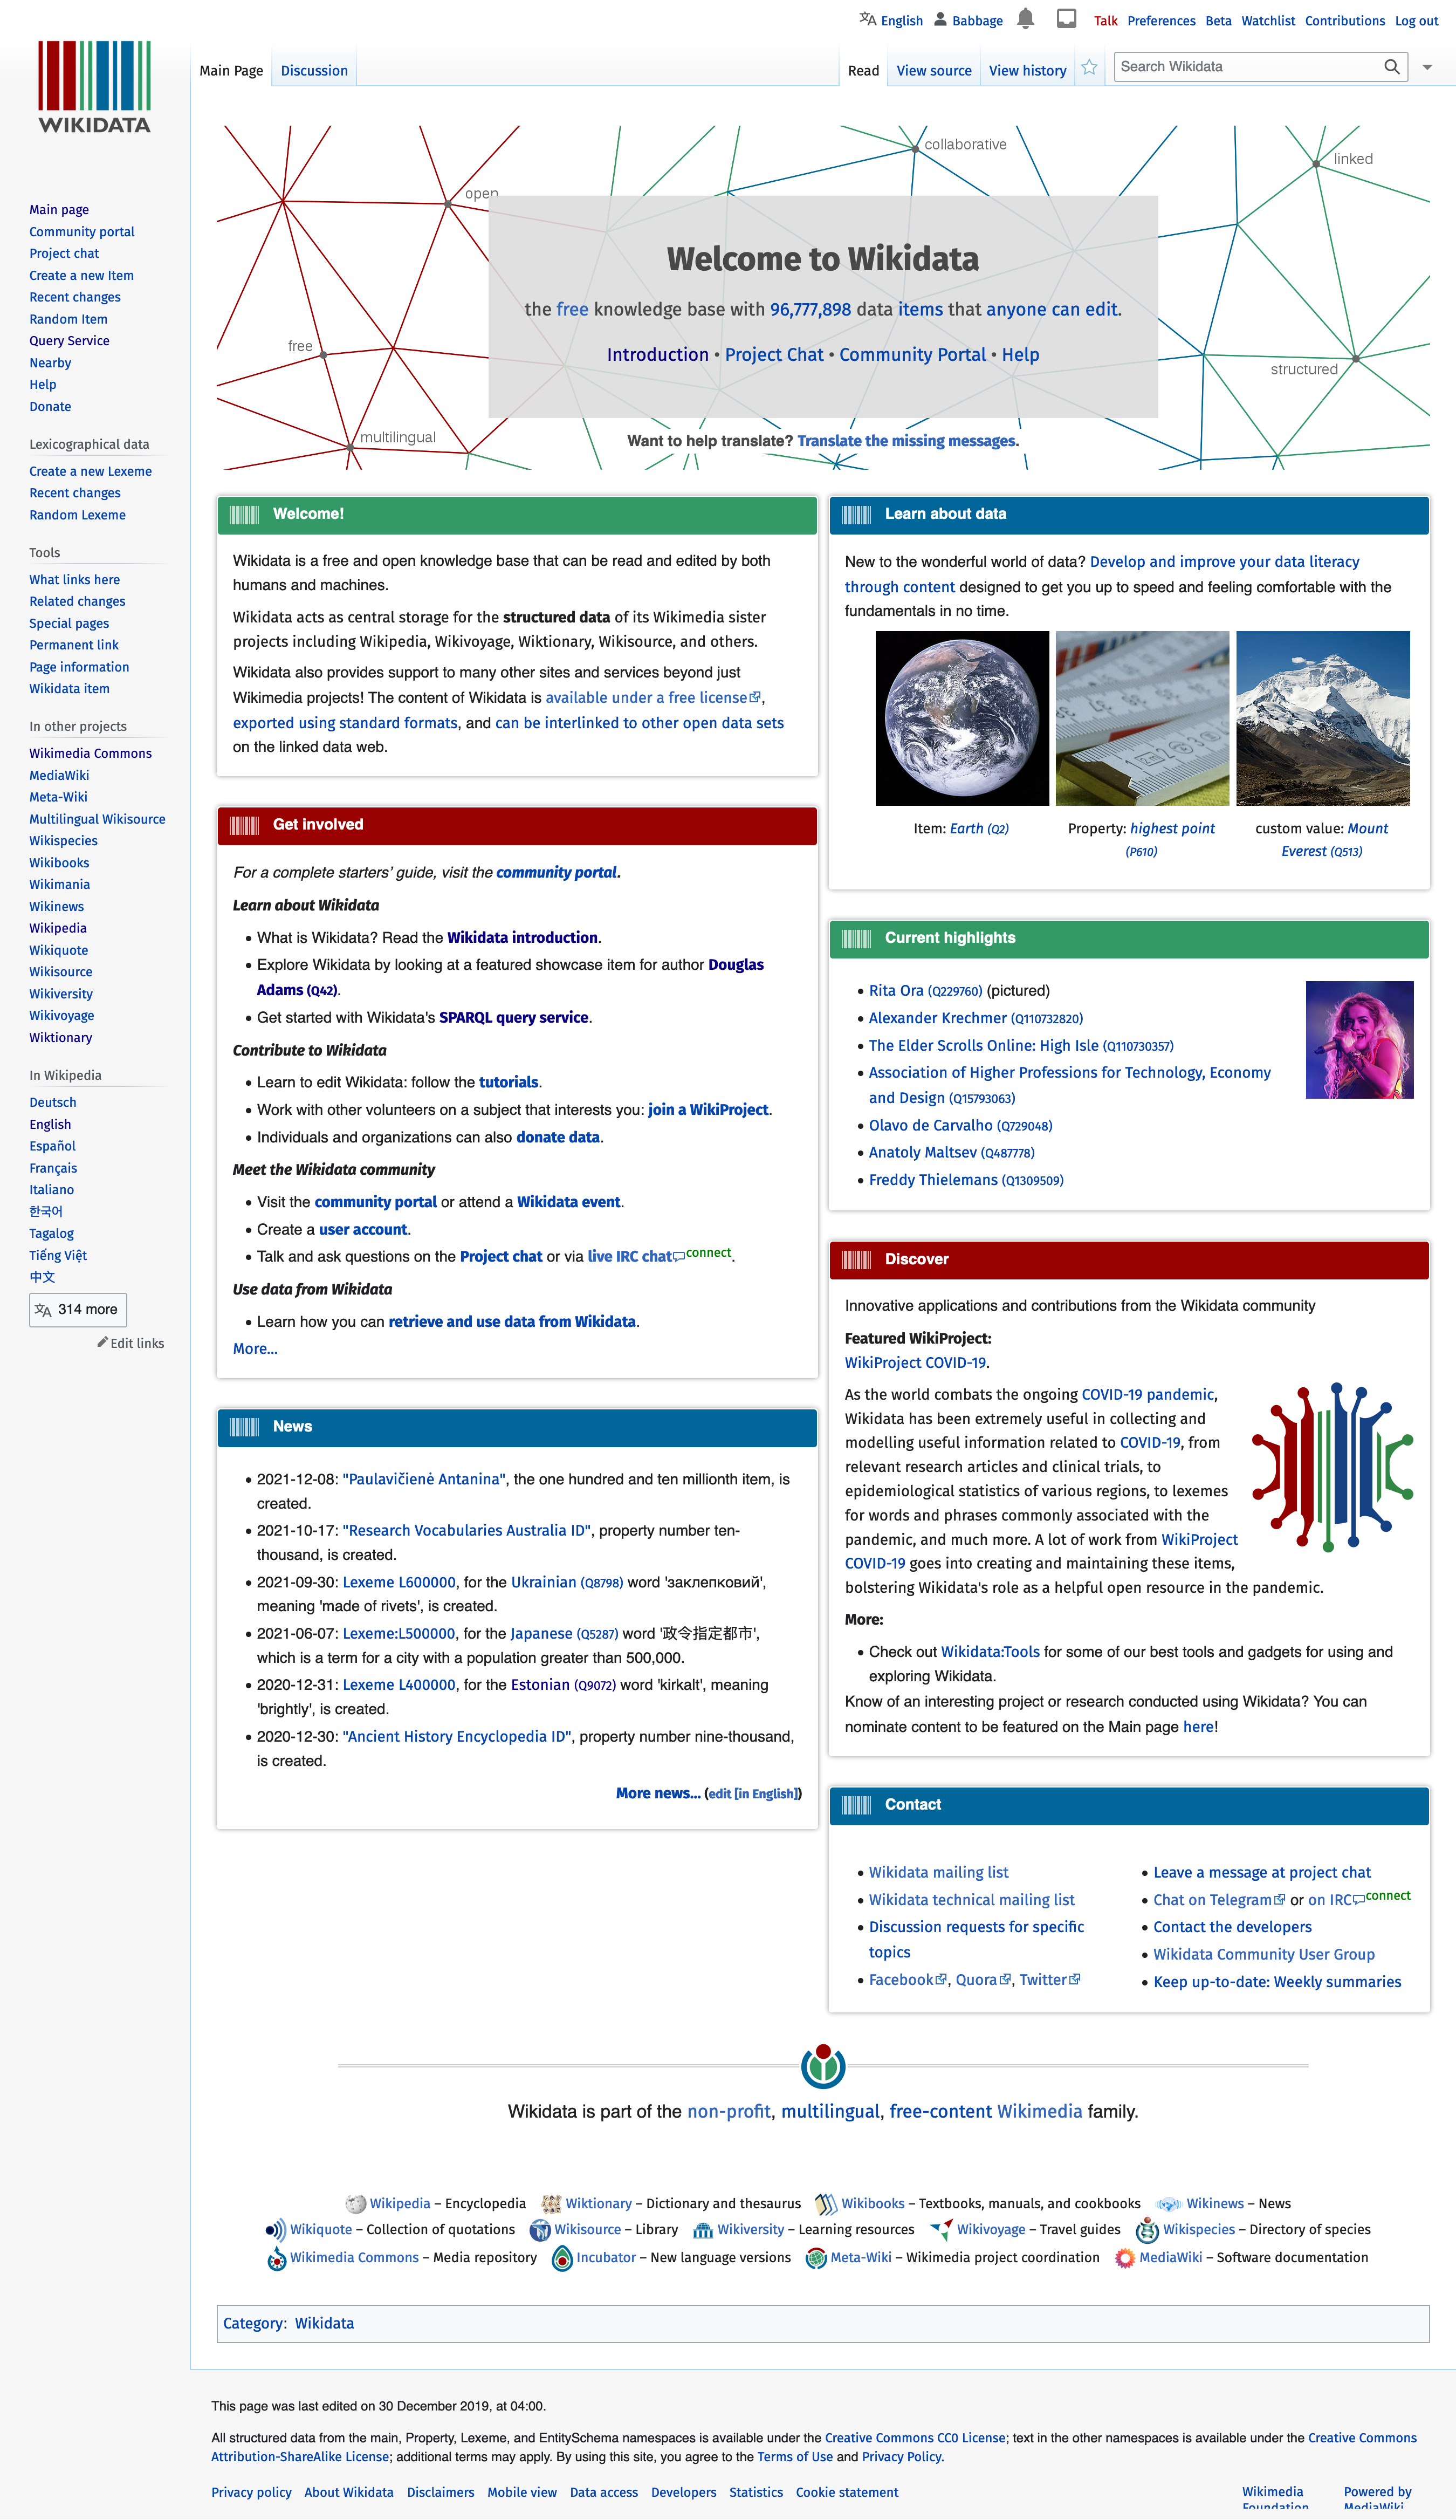Open Lexeme L600000 news link
This screenshot has width=1456, height=2520.
tap(399, 1582)
